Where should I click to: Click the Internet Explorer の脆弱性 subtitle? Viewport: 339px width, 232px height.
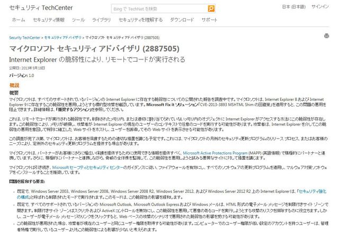click(97, 59)
